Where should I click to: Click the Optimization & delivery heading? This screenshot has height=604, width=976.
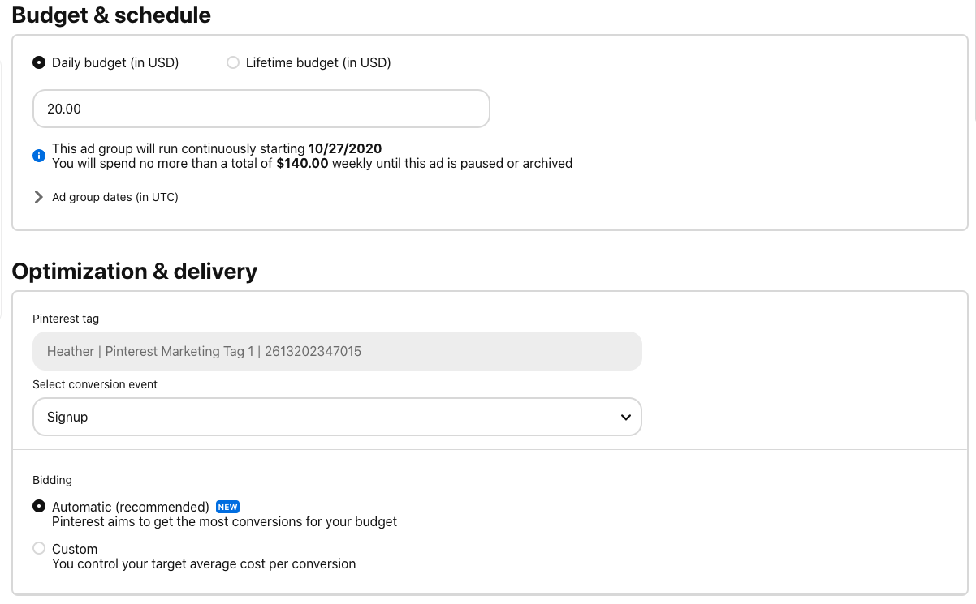pos(135,271)
